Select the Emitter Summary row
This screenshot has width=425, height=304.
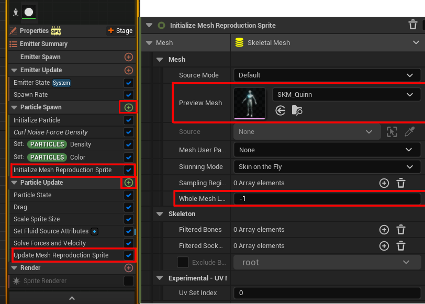(72, 44)
